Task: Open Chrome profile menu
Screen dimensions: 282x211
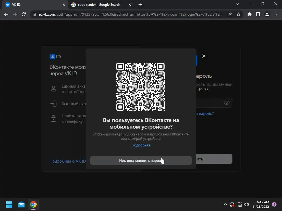Action: point(267,14)
